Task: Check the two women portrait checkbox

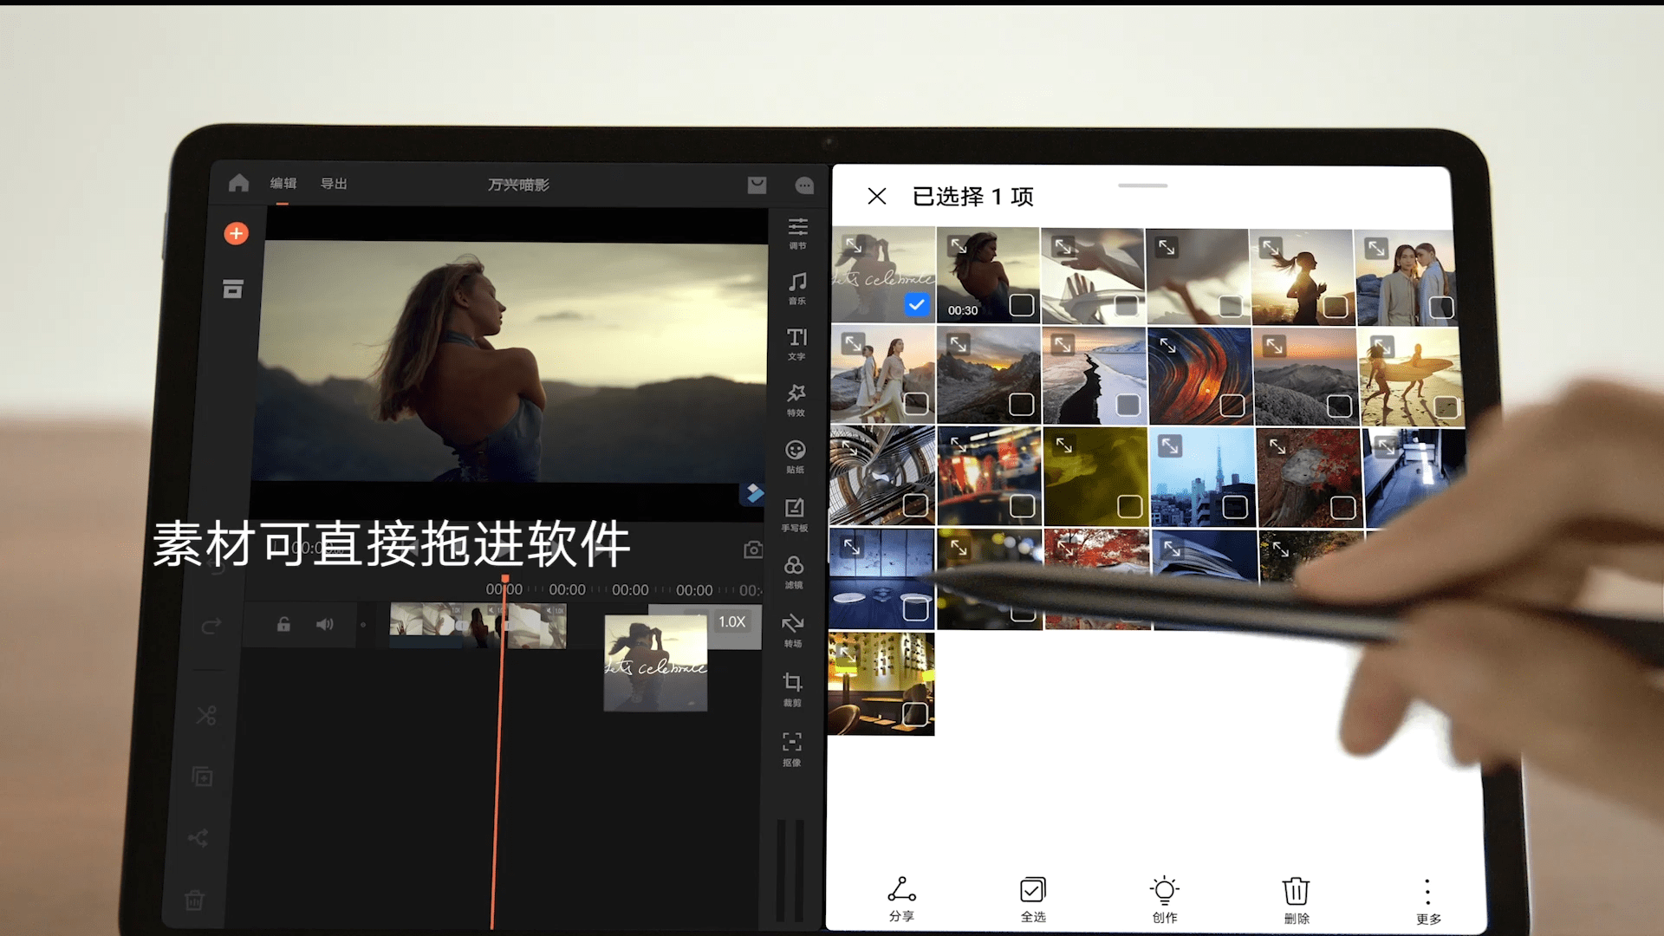Action: pyautogui.click(x=1441, y=307)
